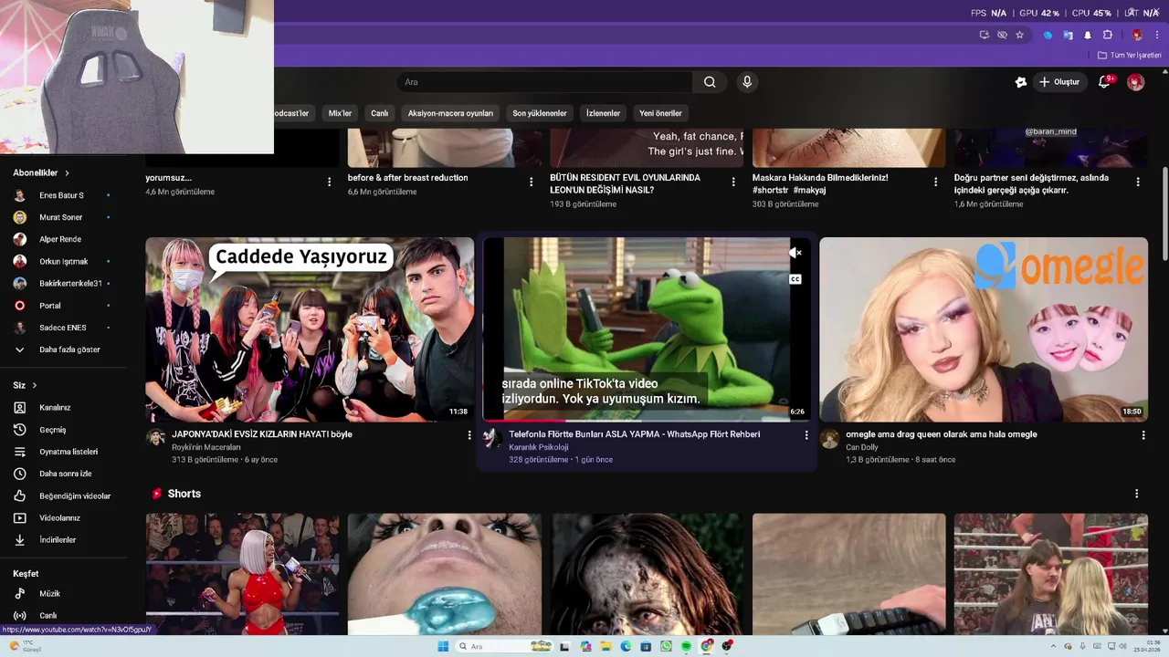The image size is (1169, 657).
Task: Click the sparkle icon next to Oluştur
Action: [x=1021, y=82]
